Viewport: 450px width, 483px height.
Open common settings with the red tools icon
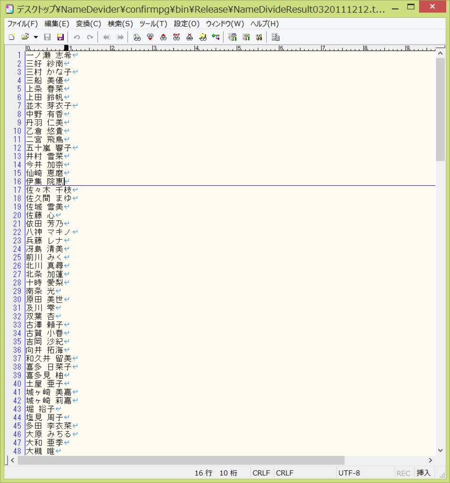[x=259, y=37]
